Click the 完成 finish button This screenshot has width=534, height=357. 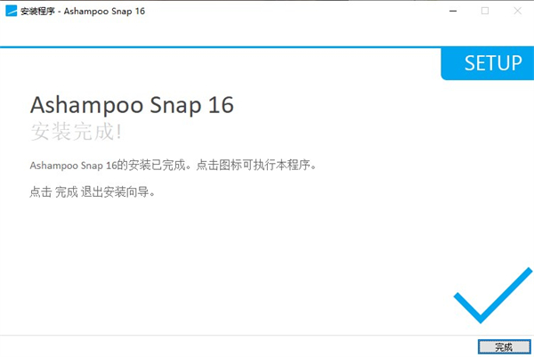coord(504,347)
